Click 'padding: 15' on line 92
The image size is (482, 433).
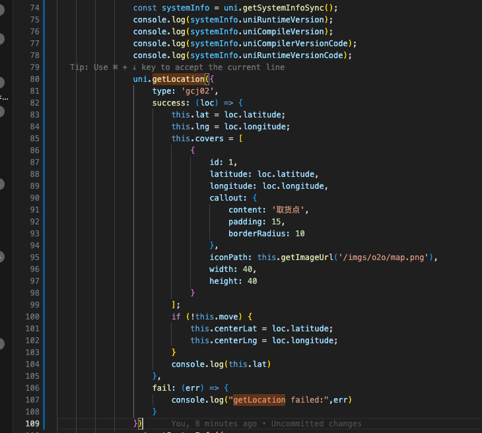coord(254,222)
